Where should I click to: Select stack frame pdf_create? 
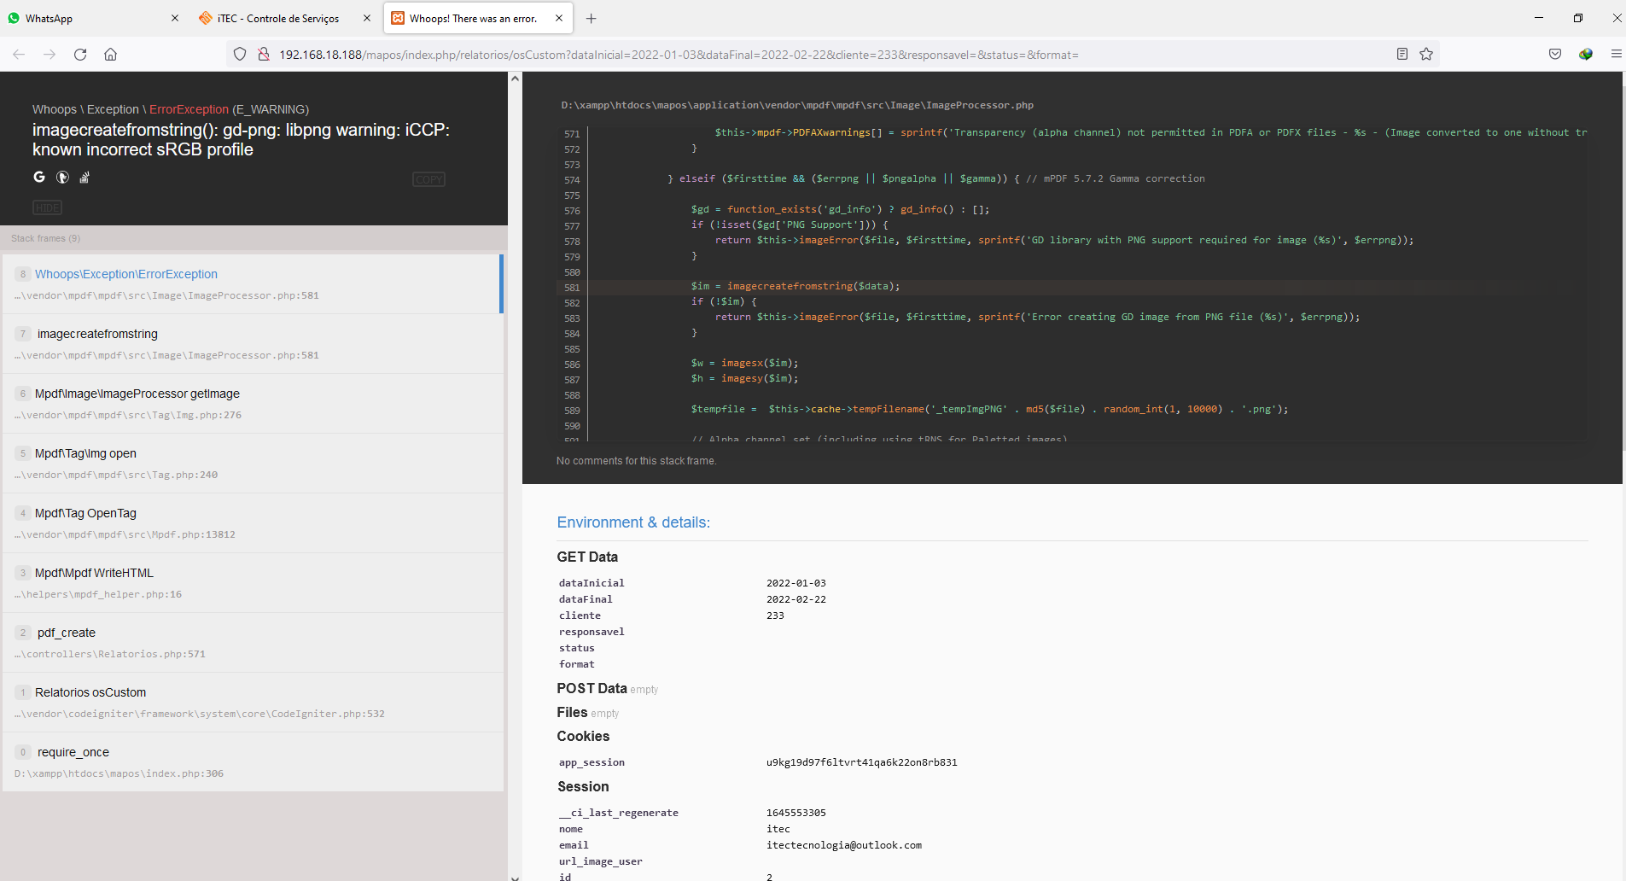click(253, 643)
